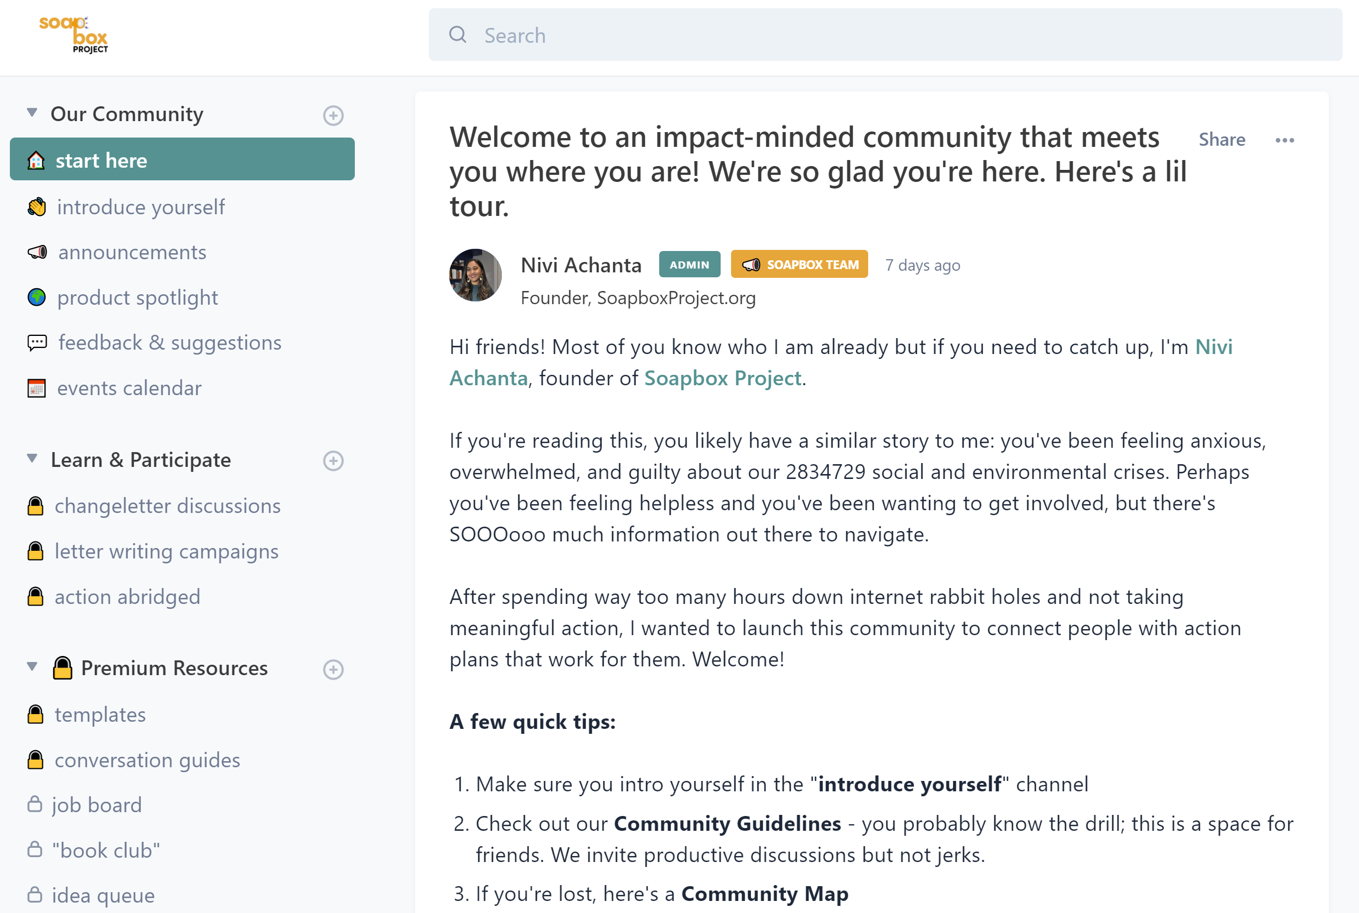Click the 'A few quick tips:' heading
The image size is (1359, 913).
(x=533, y=722)
